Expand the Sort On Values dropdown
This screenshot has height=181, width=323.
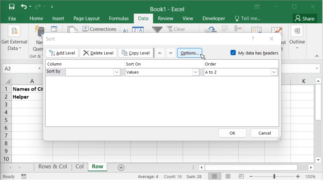[195, 72]
